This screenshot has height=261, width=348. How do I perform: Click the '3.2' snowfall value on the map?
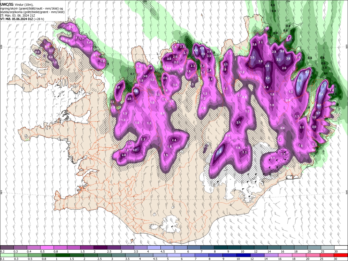[x=135, y=150]
